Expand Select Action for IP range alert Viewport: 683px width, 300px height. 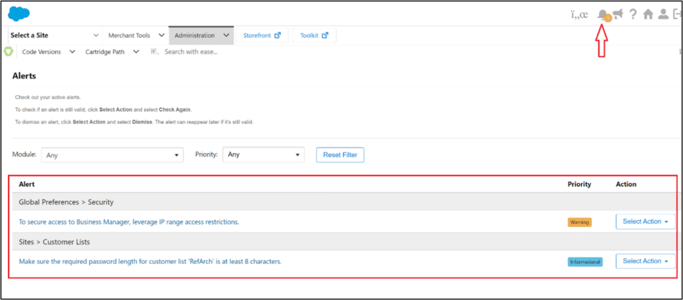click(x=645, y=222)
